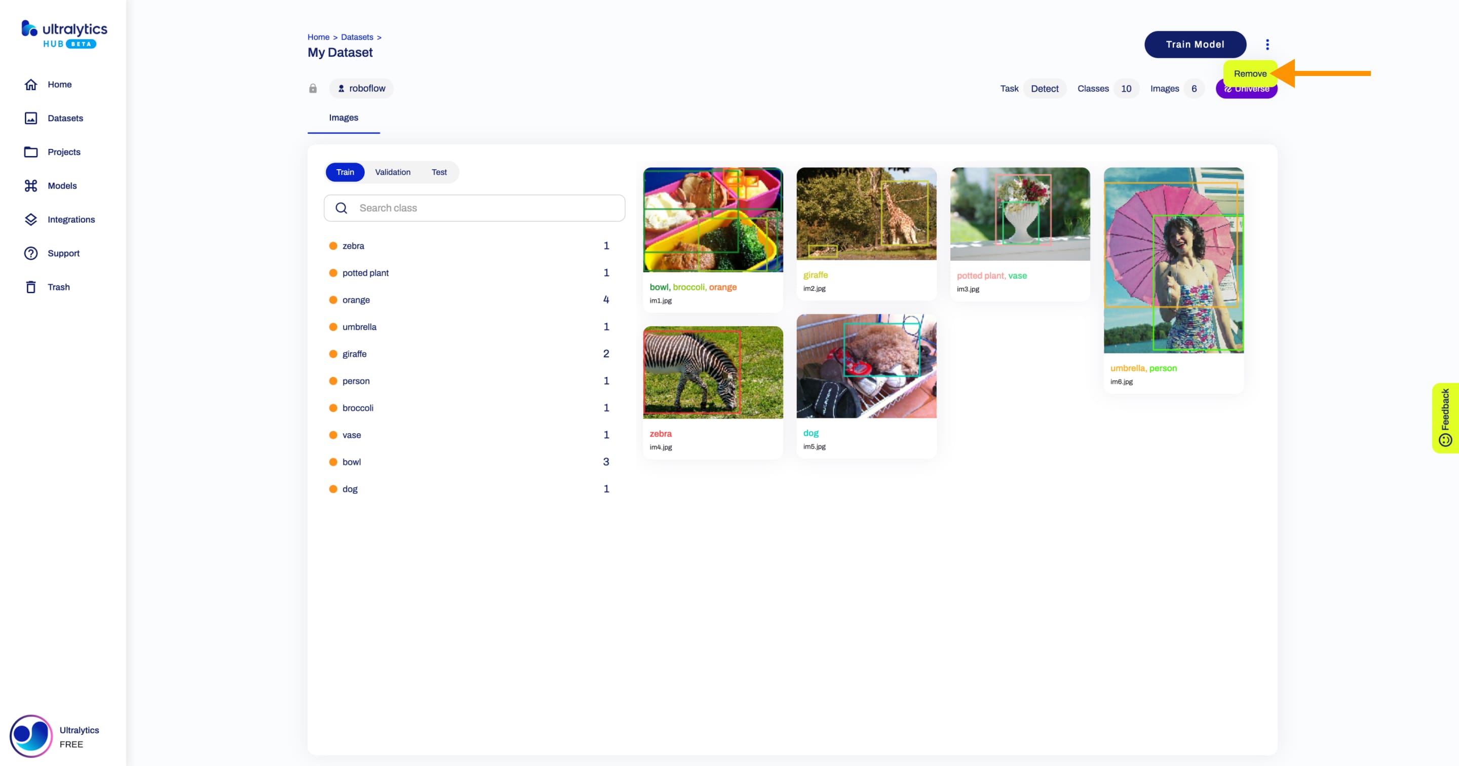Click the Feedback smiley icon

click(x=1444, y=439)
